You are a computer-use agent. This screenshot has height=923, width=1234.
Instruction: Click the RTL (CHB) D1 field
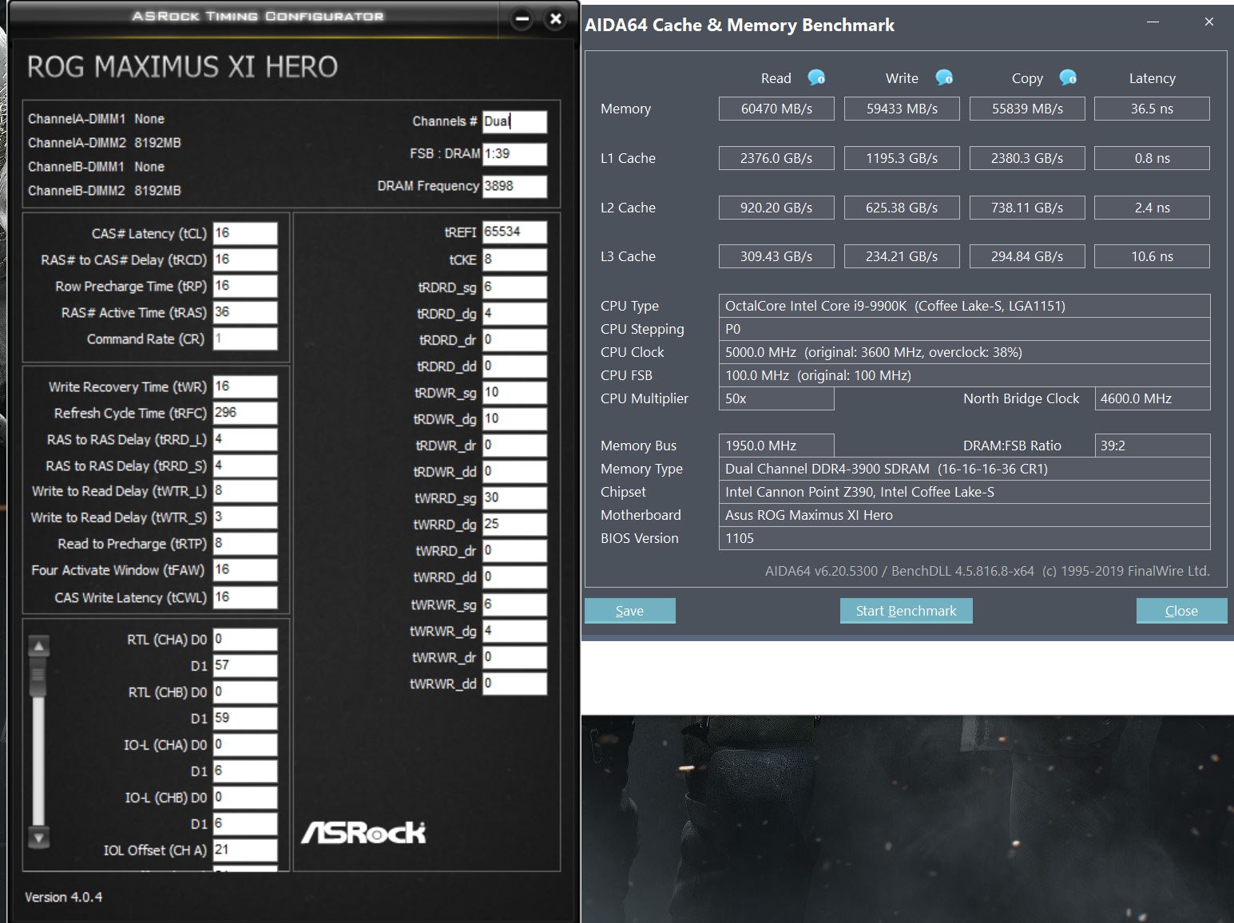tap(245, 718)
